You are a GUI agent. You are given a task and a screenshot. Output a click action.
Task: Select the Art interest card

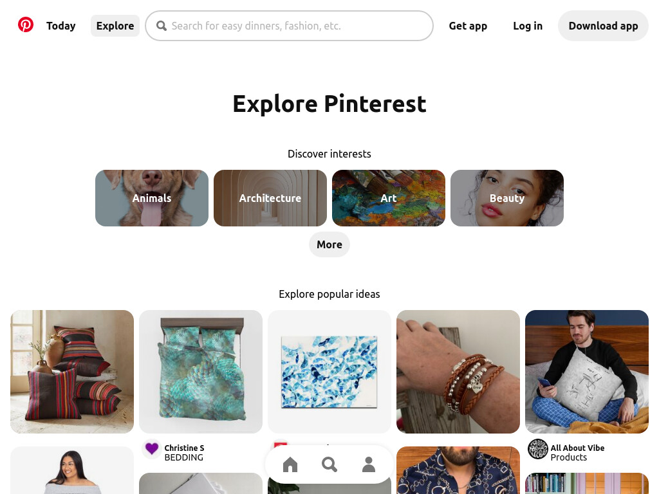click(389, 198)
